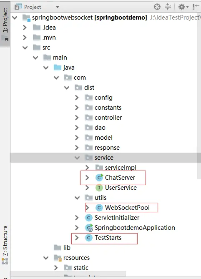201x279 pixels.
Task: Click the vertical scrollbar of project tree
Action: (x=199, y=96)
